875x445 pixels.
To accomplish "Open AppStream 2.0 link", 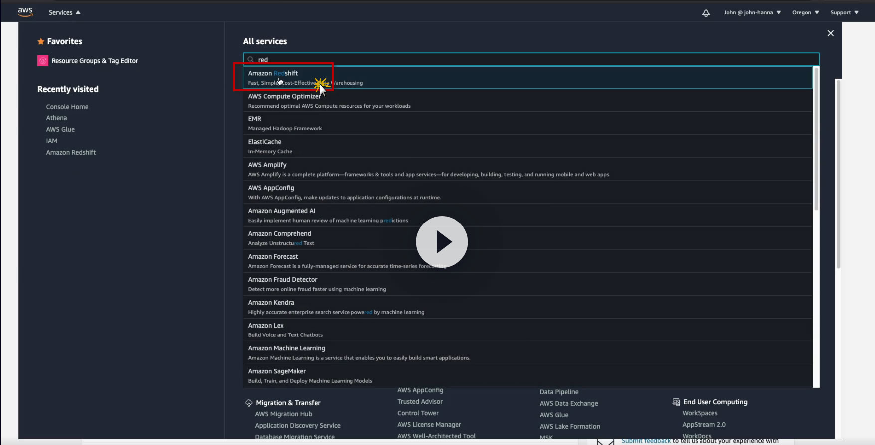I will point(704,425).
